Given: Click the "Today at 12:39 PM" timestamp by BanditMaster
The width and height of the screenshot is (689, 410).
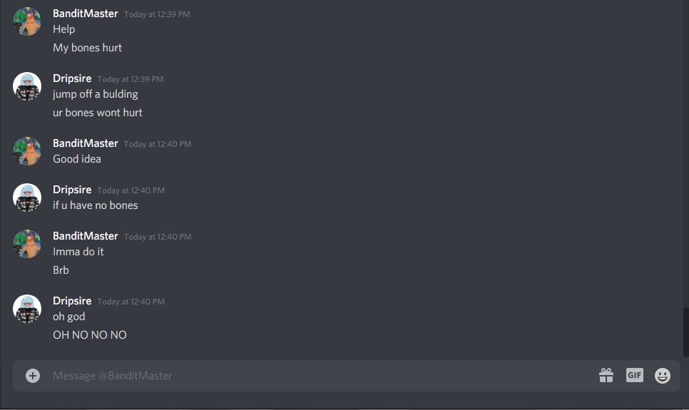Looking at the screenshot, I should (157, 14).
